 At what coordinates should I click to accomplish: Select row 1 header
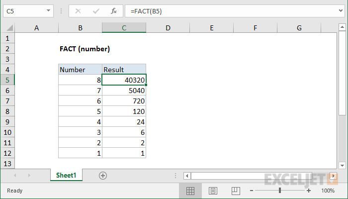[x=7, y=38]
